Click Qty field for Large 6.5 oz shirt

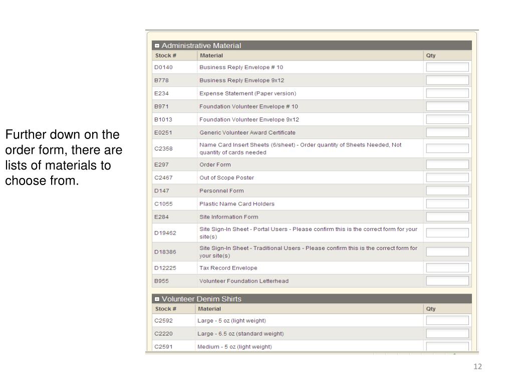(447, 333)
